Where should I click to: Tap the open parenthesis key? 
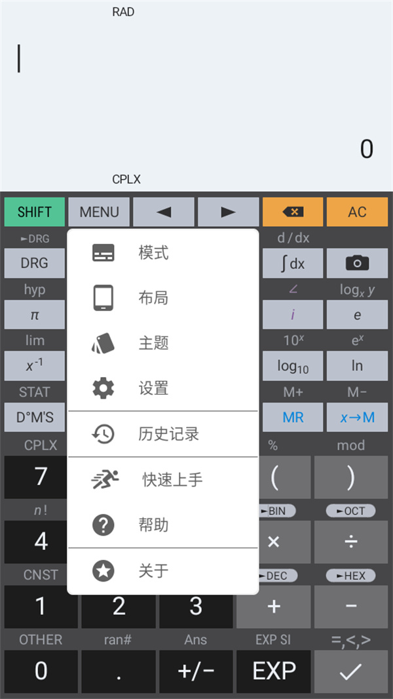[x=273, y=477]
